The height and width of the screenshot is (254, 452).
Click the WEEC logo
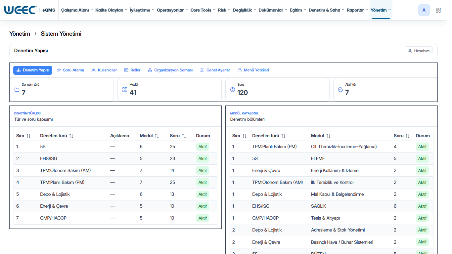(x=21, y=10)
